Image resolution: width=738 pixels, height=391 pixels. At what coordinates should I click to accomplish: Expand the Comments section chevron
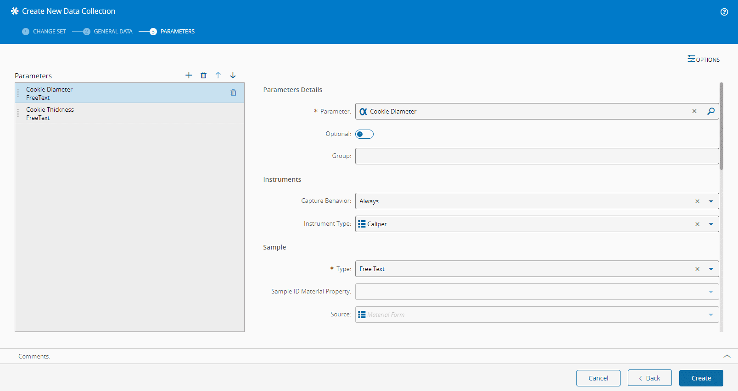point(727,356)
